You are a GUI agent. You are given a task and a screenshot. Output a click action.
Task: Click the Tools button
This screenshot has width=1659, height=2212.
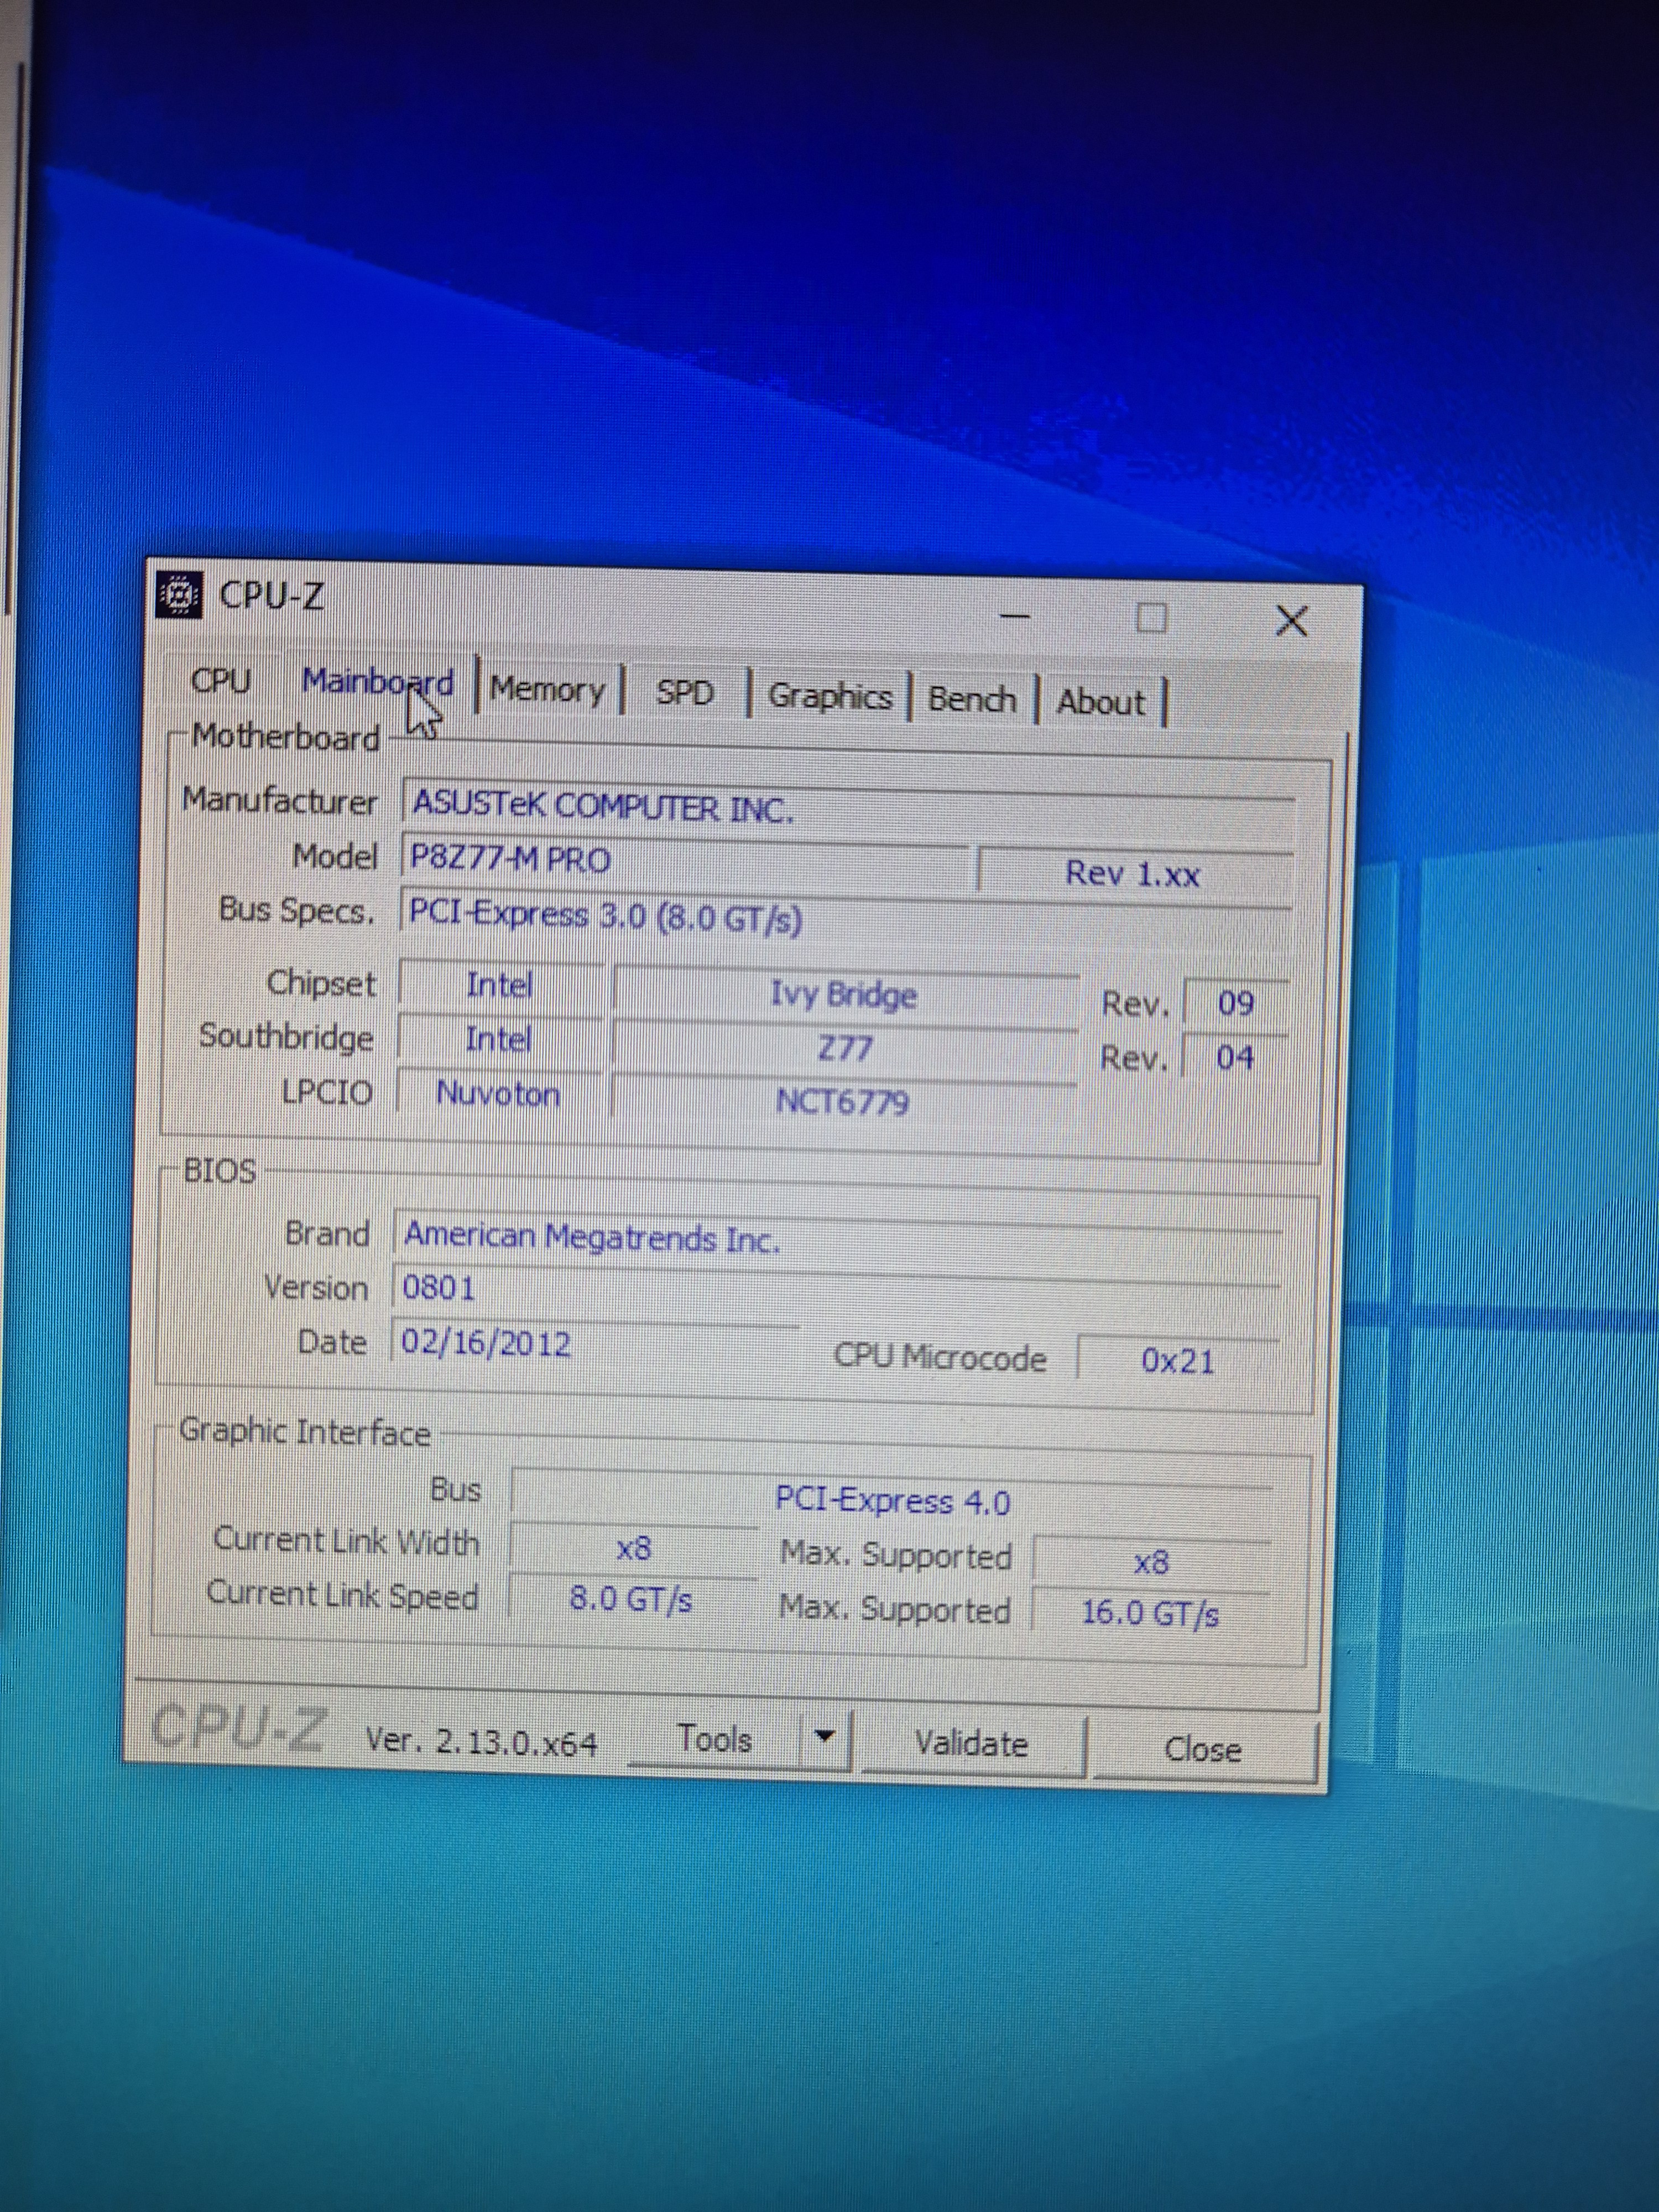point(715,1739)
